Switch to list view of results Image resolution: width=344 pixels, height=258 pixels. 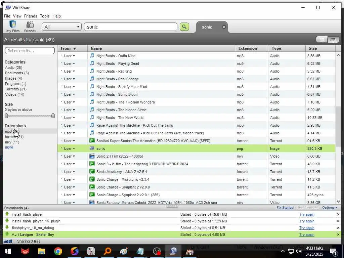tap(322, 40)
